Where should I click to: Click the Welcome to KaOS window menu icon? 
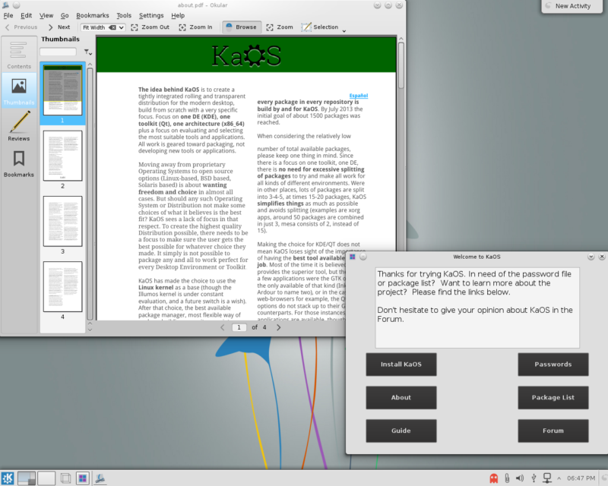click(x=353, y=257)
